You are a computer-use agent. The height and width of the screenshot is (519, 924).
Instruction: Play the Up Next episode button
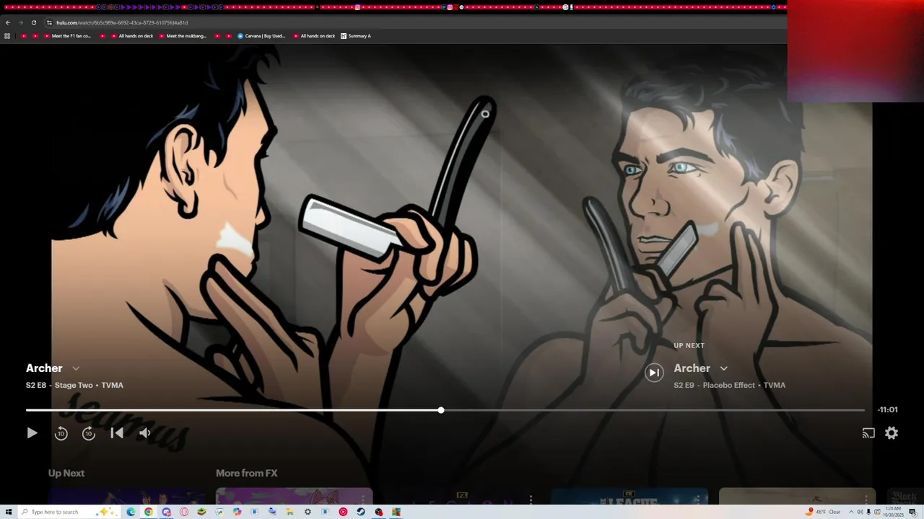654,373
